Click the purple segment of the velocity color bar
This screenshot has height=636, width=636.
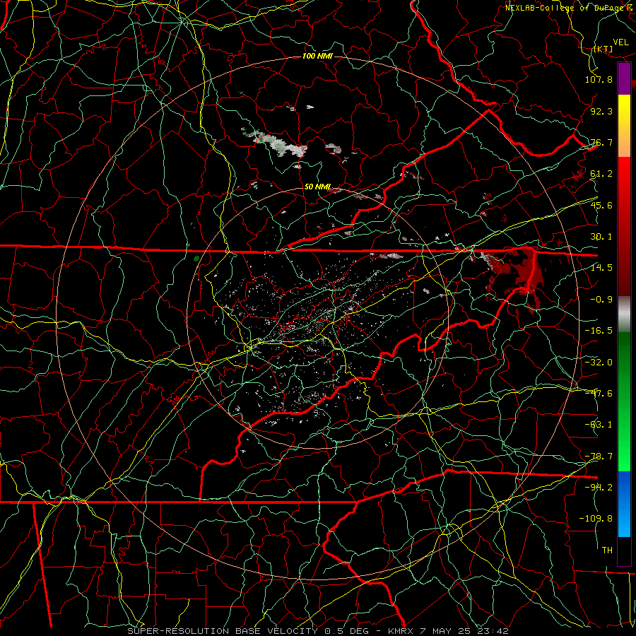pyautogui.click(x=624, y=78)
